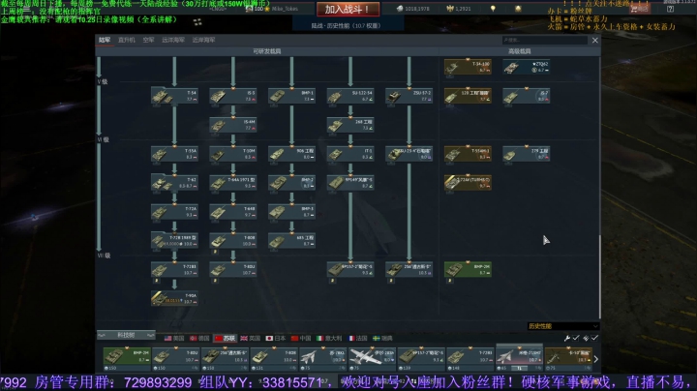Select the T-72A tank card
Viewport: 697px width, 391px height.
[x=174, y=212]
